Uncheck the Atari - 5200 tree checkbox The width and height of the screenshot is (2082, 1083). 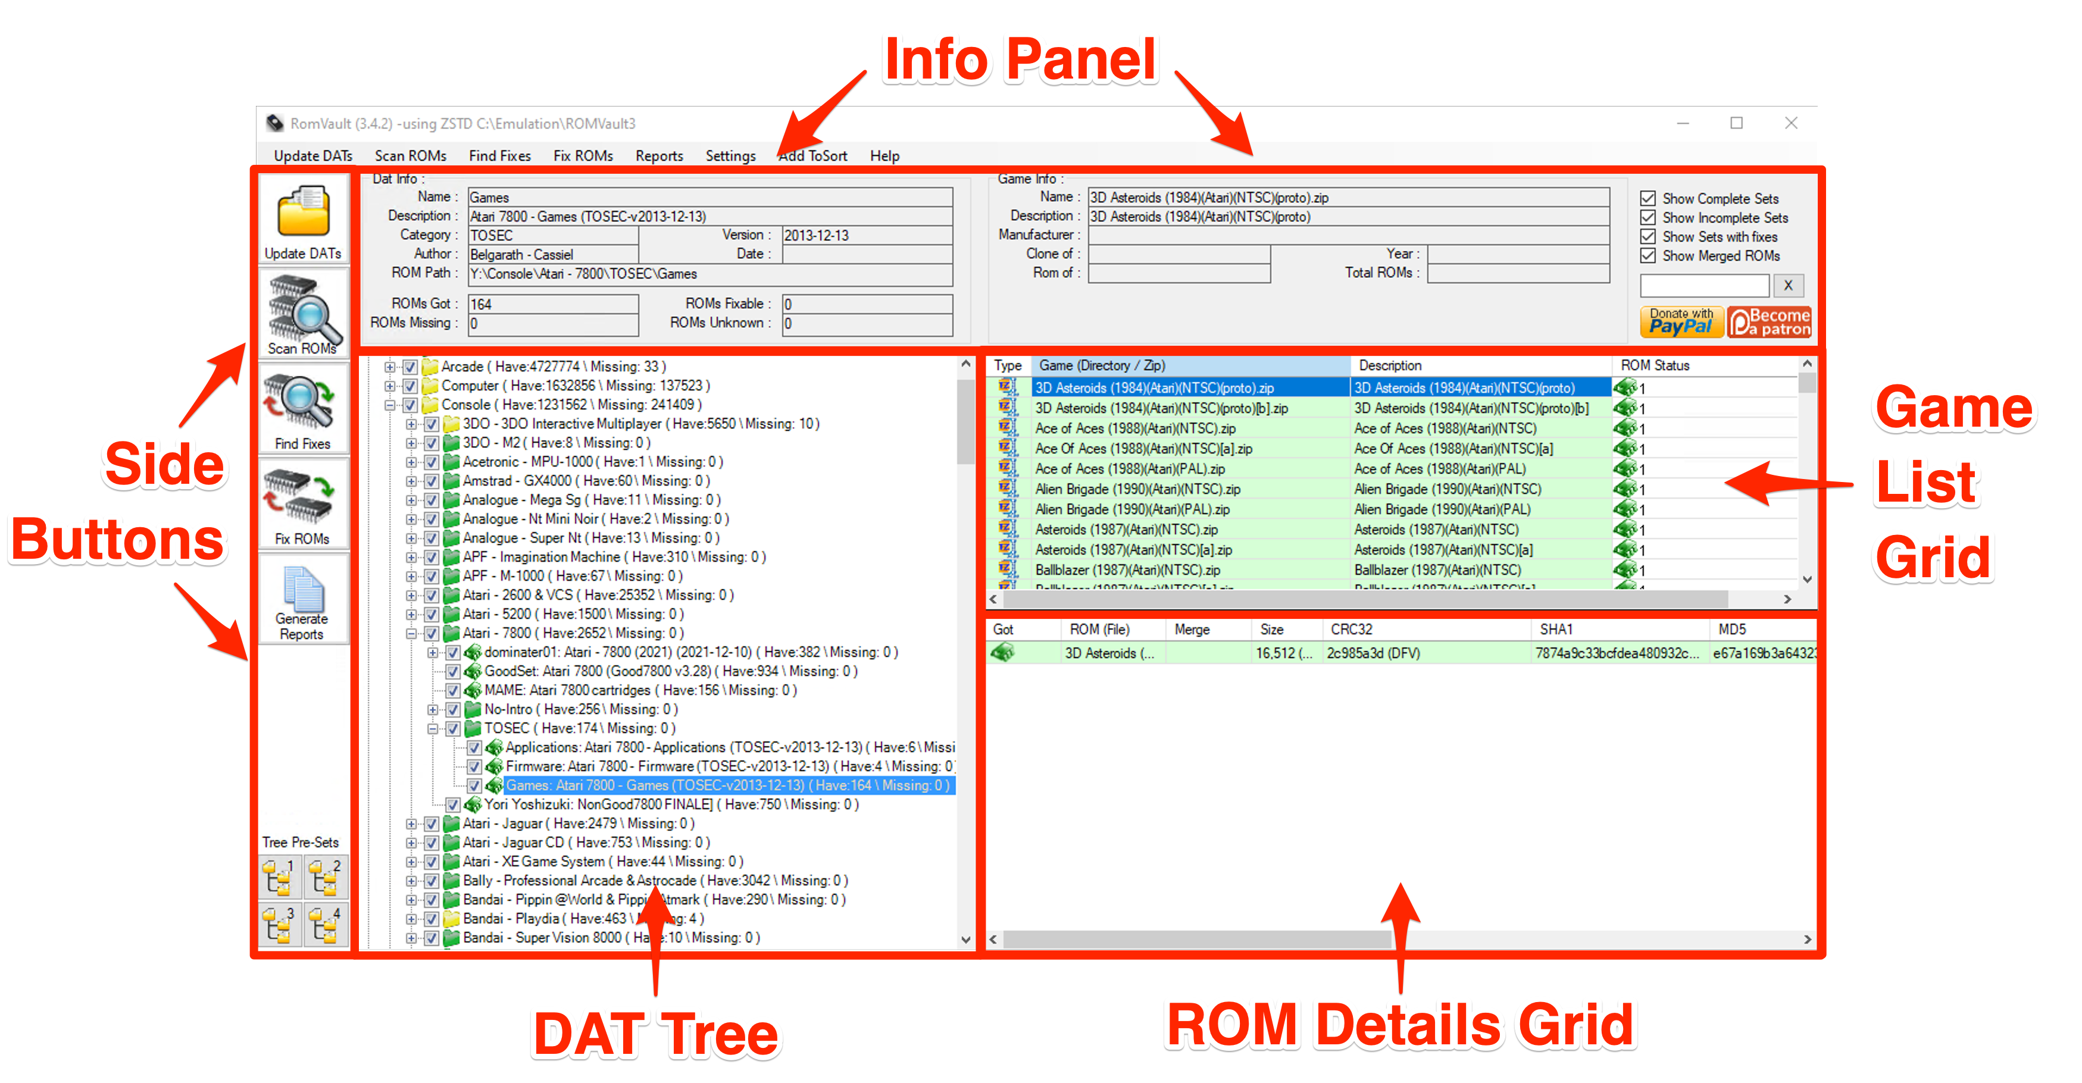point(432,614)
